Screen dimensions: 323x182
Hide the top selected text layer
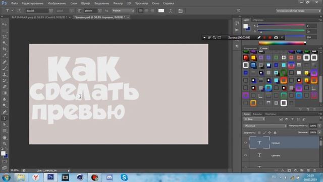pyautogui.click(x=245, y=143)
